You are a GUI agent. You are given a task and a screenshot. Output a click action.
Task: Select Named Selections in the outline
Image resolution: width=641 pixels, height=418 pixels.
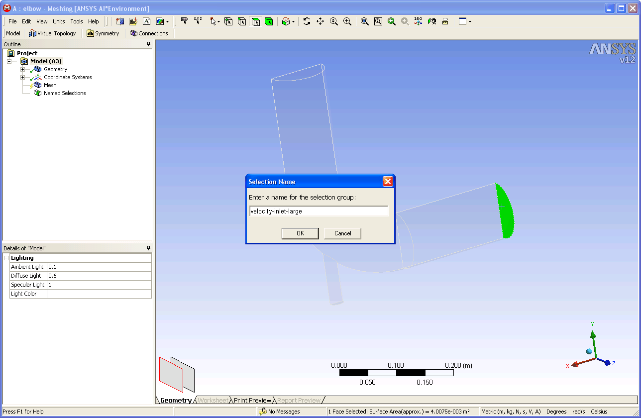[x=65, y=93]
